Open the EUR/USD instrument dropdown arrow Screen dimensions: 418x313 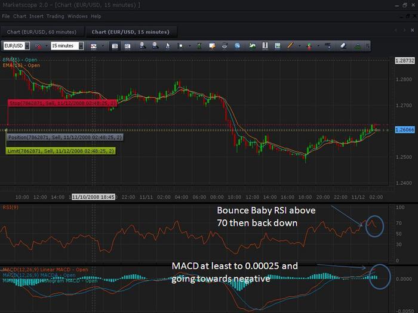(x=27, y=46)
